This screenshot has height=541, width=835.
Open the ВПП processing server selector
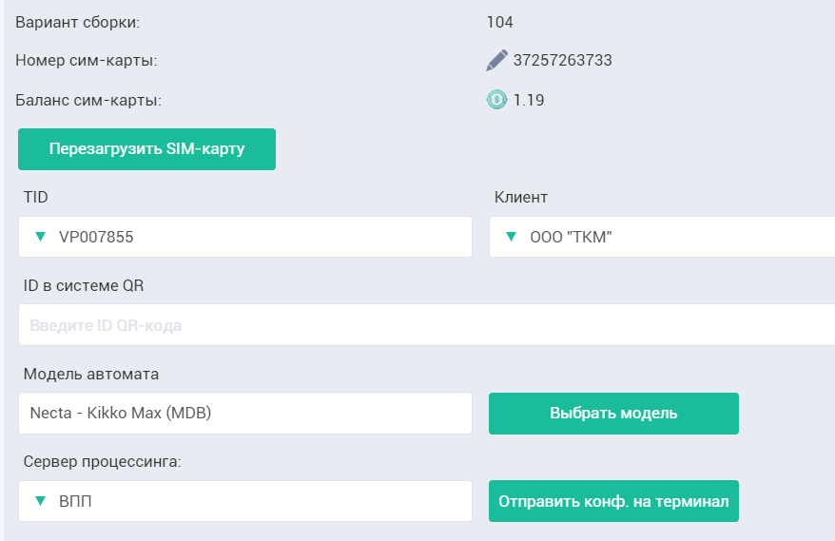pyautogui.click(x=245, y=501)
